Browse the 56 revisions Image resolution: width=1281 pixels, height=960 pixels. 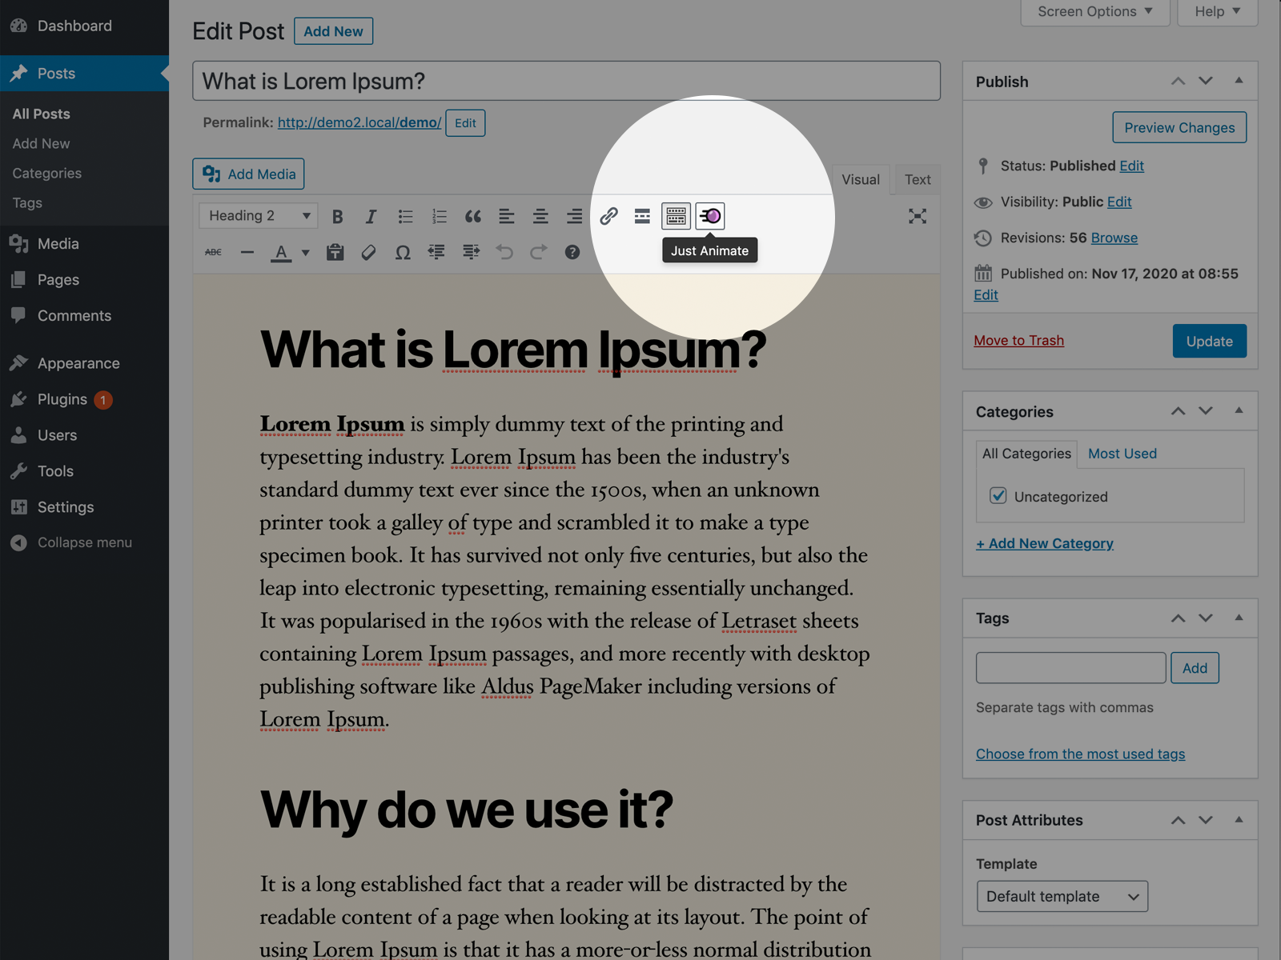(1114, 238)
